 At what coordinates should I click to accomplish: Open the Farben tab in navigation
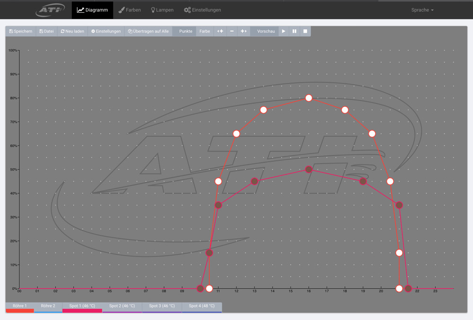pos(130,10)
